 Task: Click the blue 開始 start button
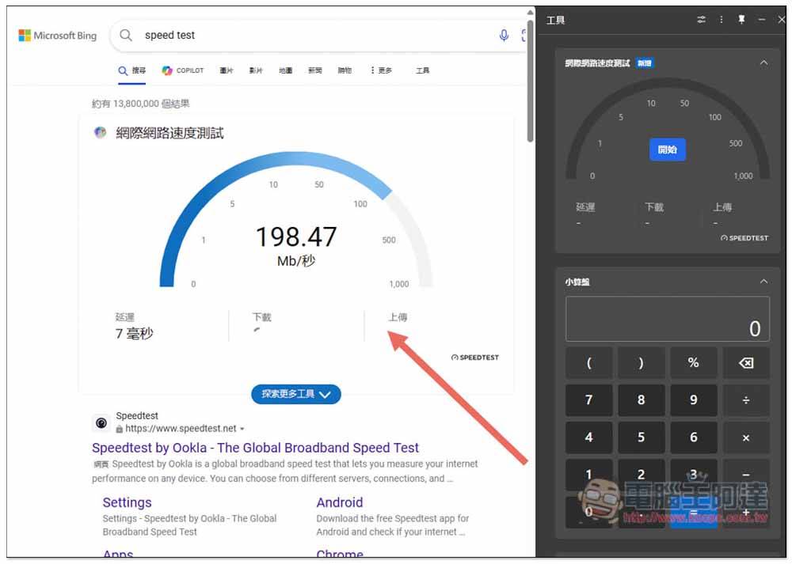point(668,150)
